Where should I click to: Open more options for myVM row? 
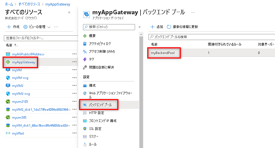(75, 70)
